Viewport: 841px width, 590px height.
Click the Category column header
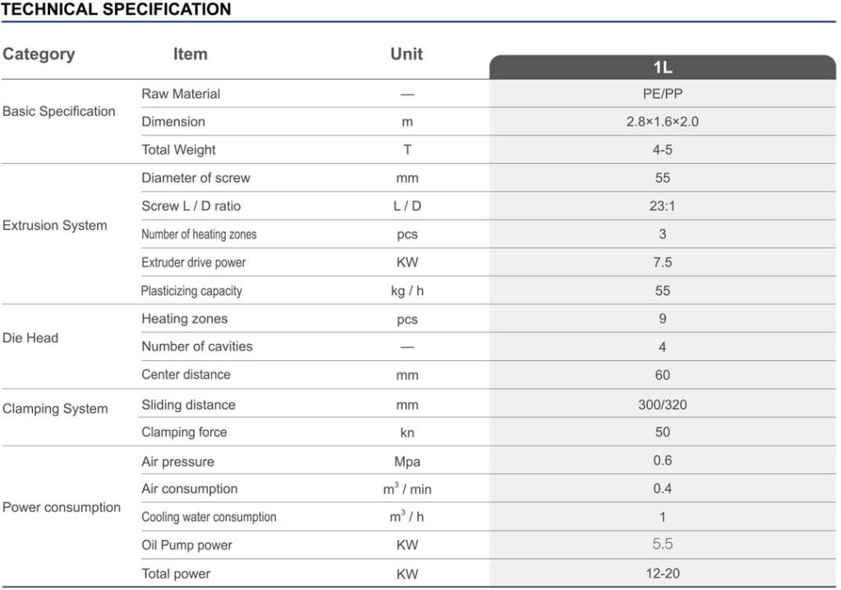point(39,54)
